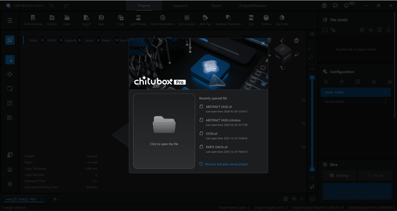The height and width of the screenshot is (211, 397).
Task: Click the Auto Layout toolbar icon
Action: pyautogui.click(x=187, y=20)
